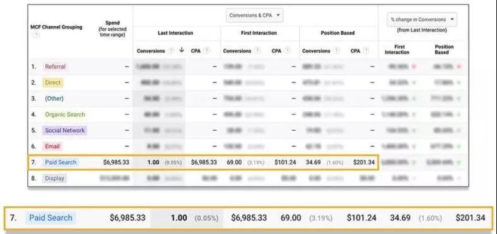Open the Email channel link
Viewport: 497px width, 234px height.
(52, 147)
